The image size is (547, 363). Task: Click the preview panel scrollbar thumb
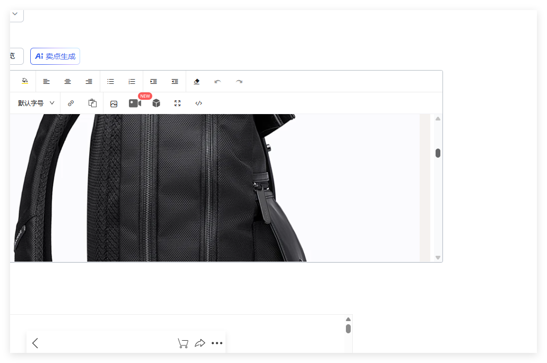[348, 329]
